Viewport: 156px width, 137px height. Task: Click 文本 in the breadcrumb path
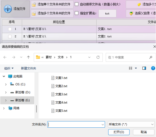click(x=61, y=57)
